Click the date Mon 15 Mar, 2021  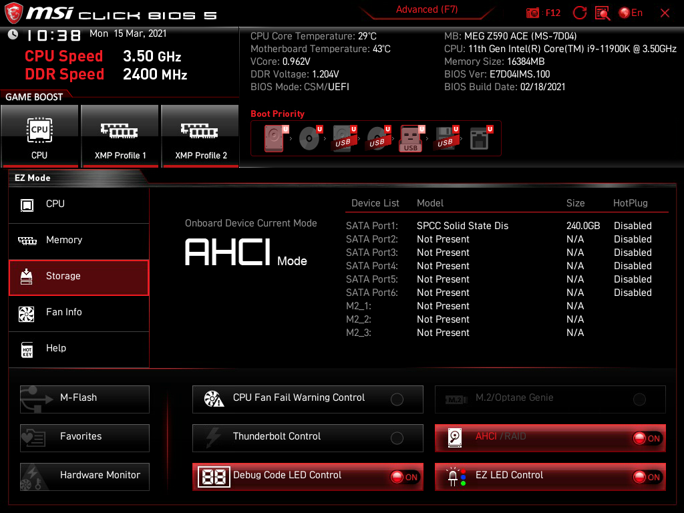(x=128, y=33)
